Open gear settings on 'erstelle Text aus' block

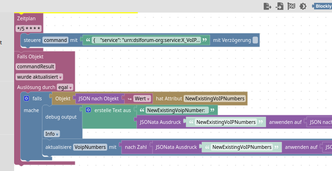coord(88,110)
